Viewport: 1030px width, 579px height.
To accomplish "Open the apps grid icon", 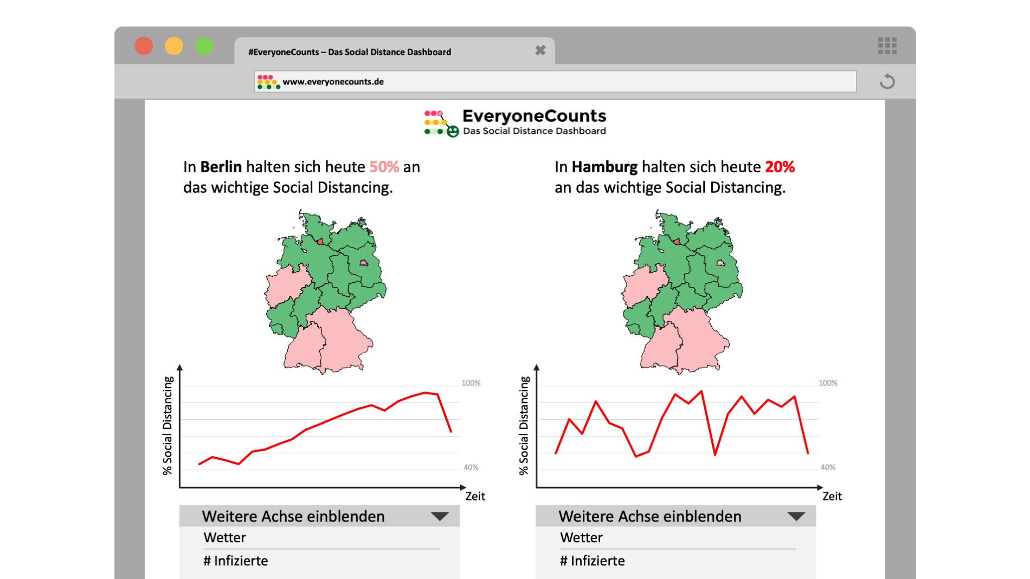I will coord(887,46).
